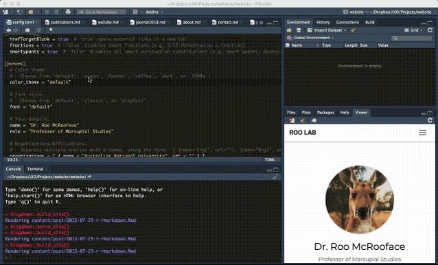Open the Import Dataset dropdown

[x=326, y=30]
